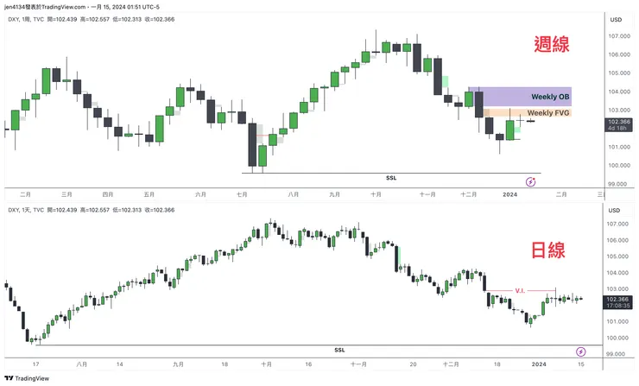This screenshot has width=639, height=386.
Task: Click 十二月 on the weekly time axis
Action: (x=469, y=194)
